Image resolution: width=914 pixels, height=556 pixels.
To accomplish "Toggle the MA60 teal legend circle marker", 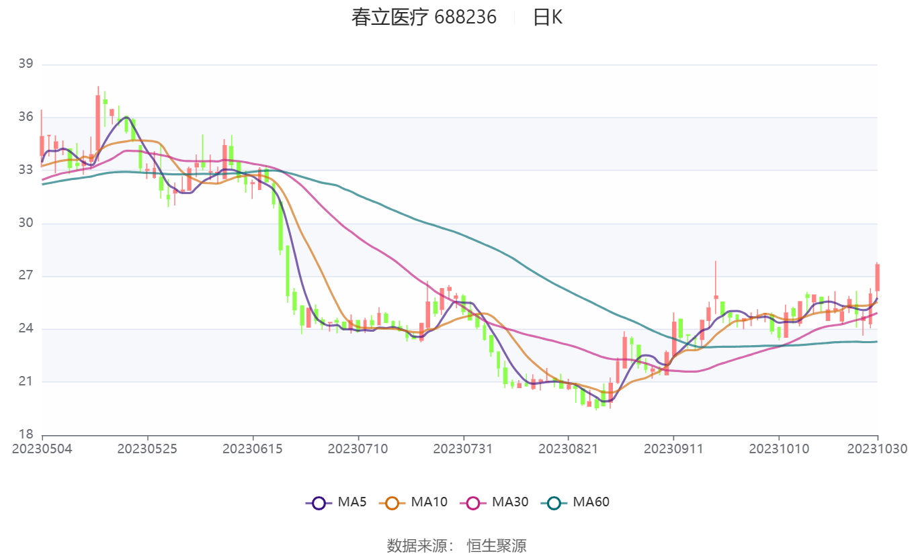I will click(x=554, y=502).
